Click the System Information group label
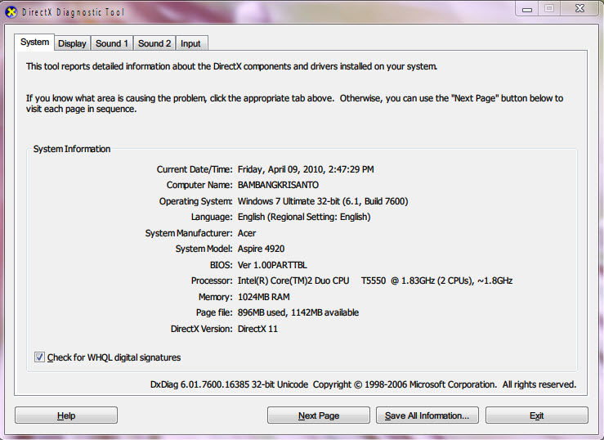Image resolution: width=604 pixels, height=440 pixels. point(72,149)
